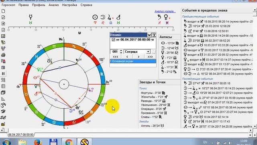
Task: Open Firefox from the taskbar
Action: (x=37, y=142)
